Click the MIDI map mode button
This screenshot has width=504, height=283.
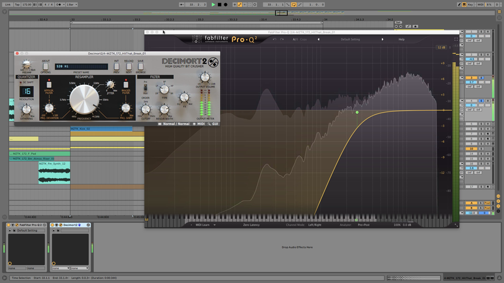481,4
